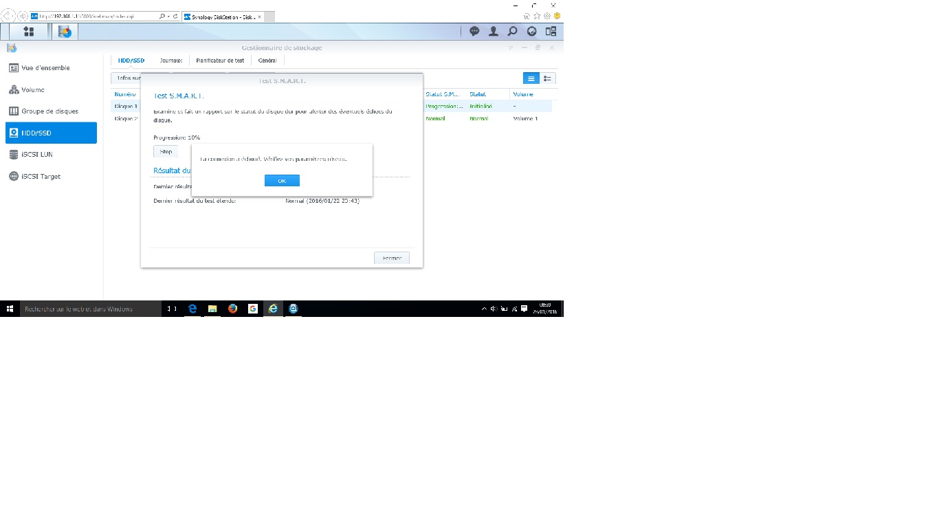Select the Progression status cell of Disque 1
The height and width of the screenshot is (528, 939).
coord(445,107)
